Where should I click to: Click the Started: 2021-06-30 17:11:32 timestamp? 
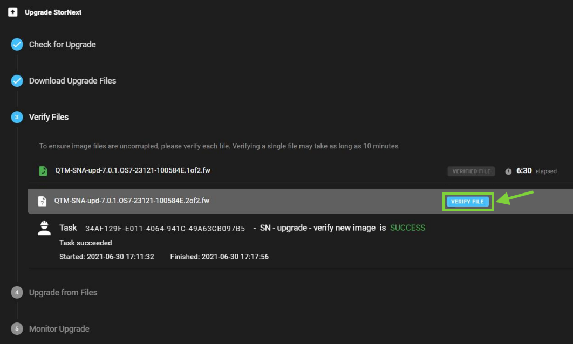pyautogui.click(x=107, y=257)
